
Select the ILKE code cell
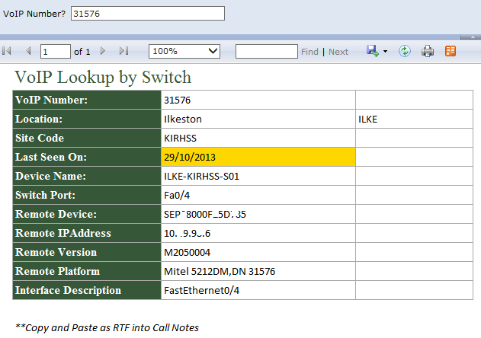(414, 119)
